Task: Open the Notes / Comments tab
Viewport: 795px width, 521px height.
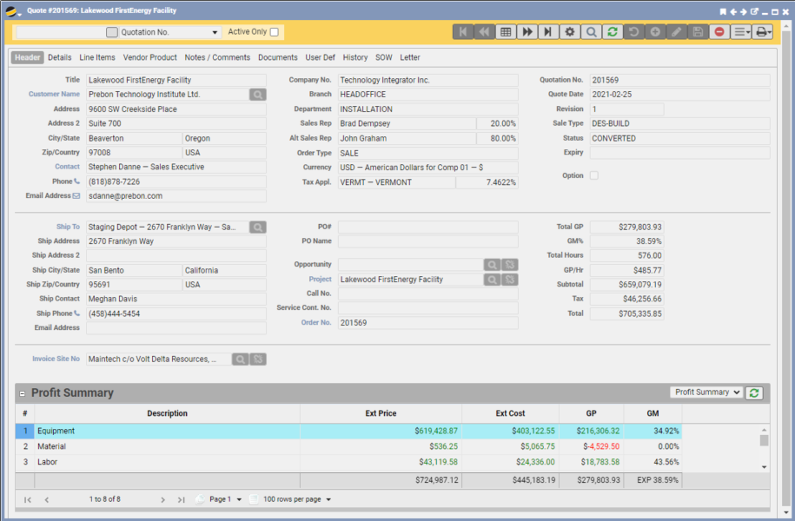Action: tap(217, 57)
